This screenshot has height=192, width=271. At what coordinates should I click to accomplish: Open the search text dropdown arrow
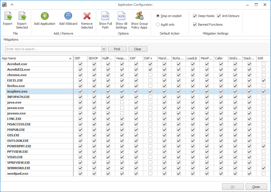click(x=104, y=49)
